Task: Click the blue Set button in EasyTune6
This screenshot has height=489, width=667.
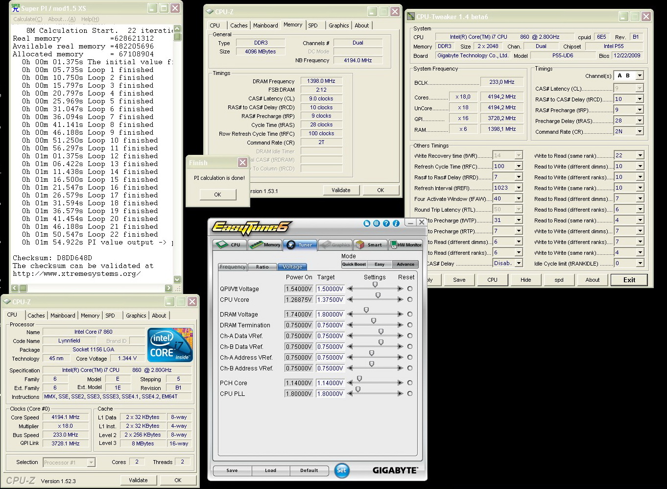Action: click(x=342, y=470)
